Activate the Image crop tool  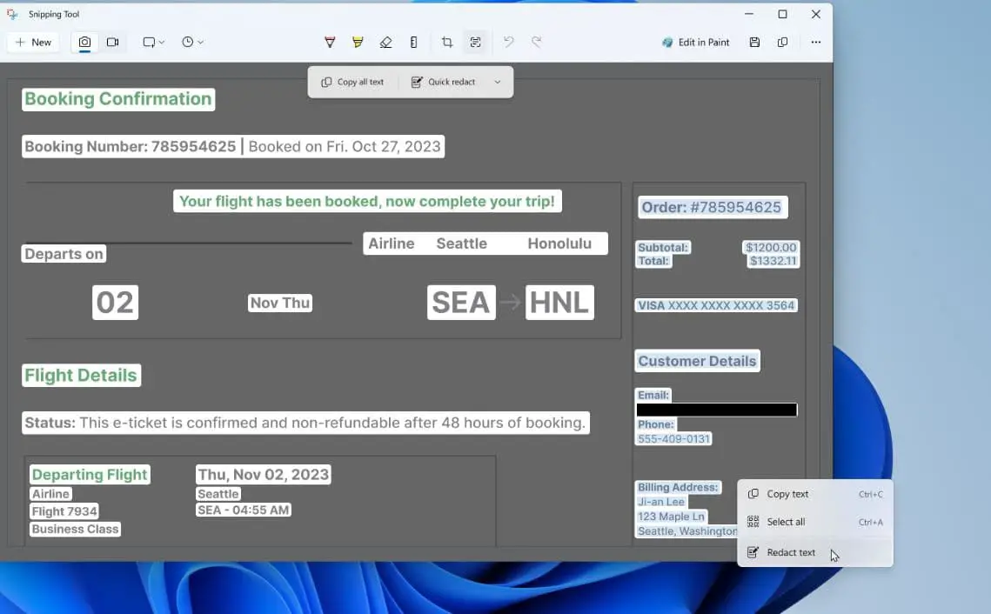(447, 43)
